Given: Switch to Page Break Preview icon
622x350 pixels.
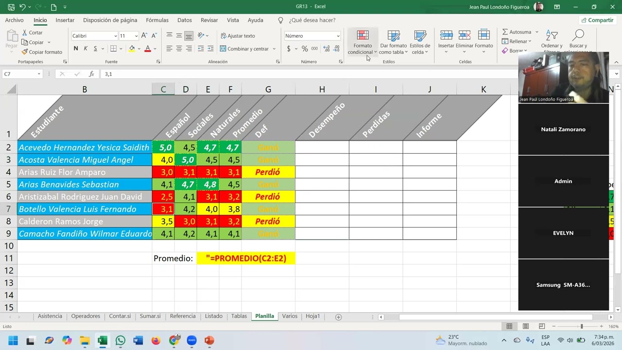Looking at the screenshot, I should point(542,326).
